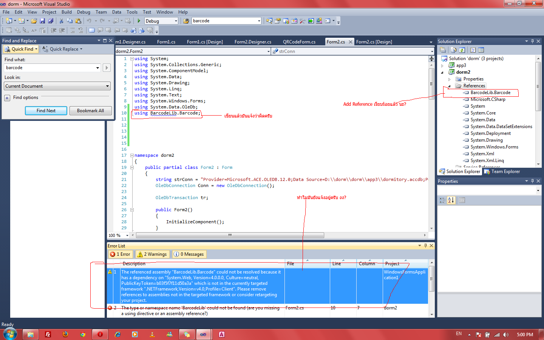Toggle the 1 Error filter
The height and width of the screenshot is (340, 544).
[x=120, y=254]
